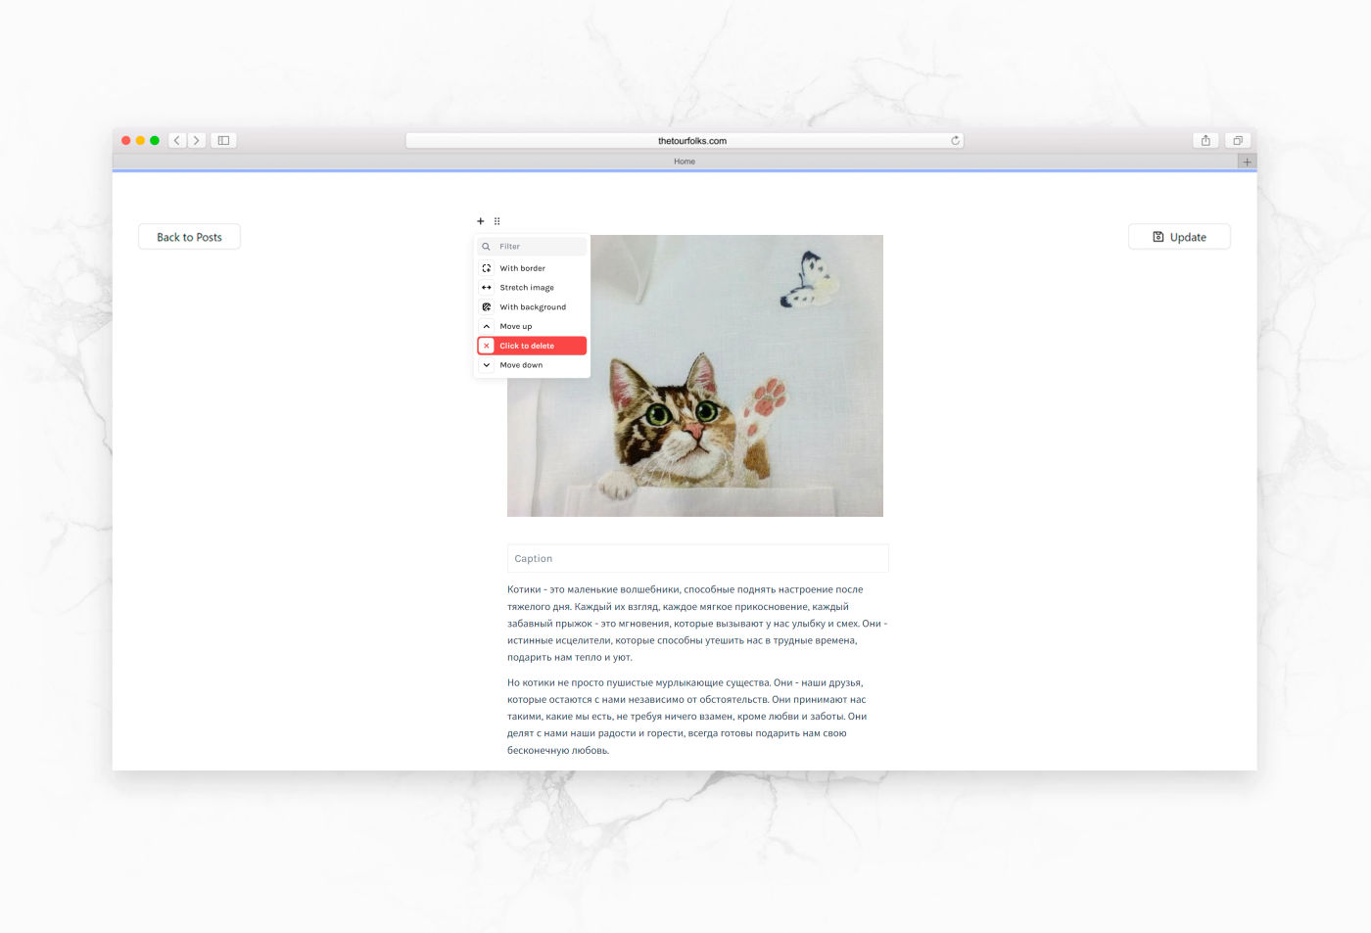
Task: Select With background option
Action: 532,306
